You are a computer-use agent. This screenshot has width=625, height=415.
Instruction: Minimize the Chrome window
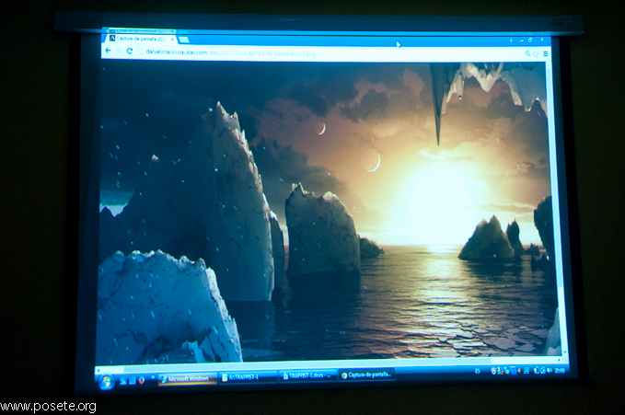pos(521,40)
